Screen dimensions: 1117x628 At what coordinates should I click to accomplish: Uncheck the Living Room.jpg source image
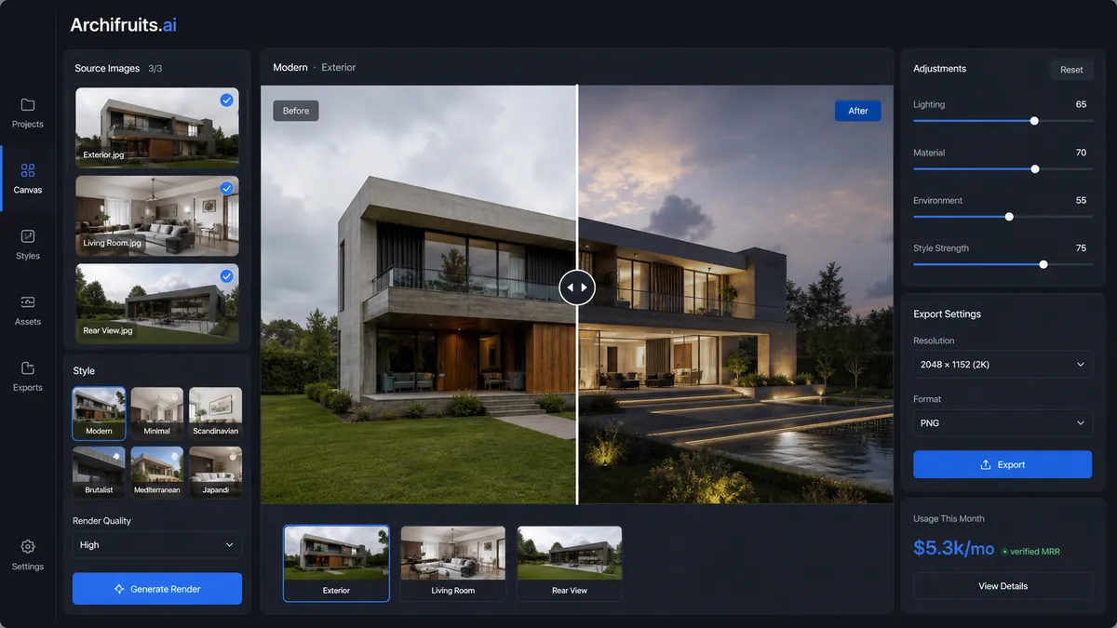click(226, 188)
